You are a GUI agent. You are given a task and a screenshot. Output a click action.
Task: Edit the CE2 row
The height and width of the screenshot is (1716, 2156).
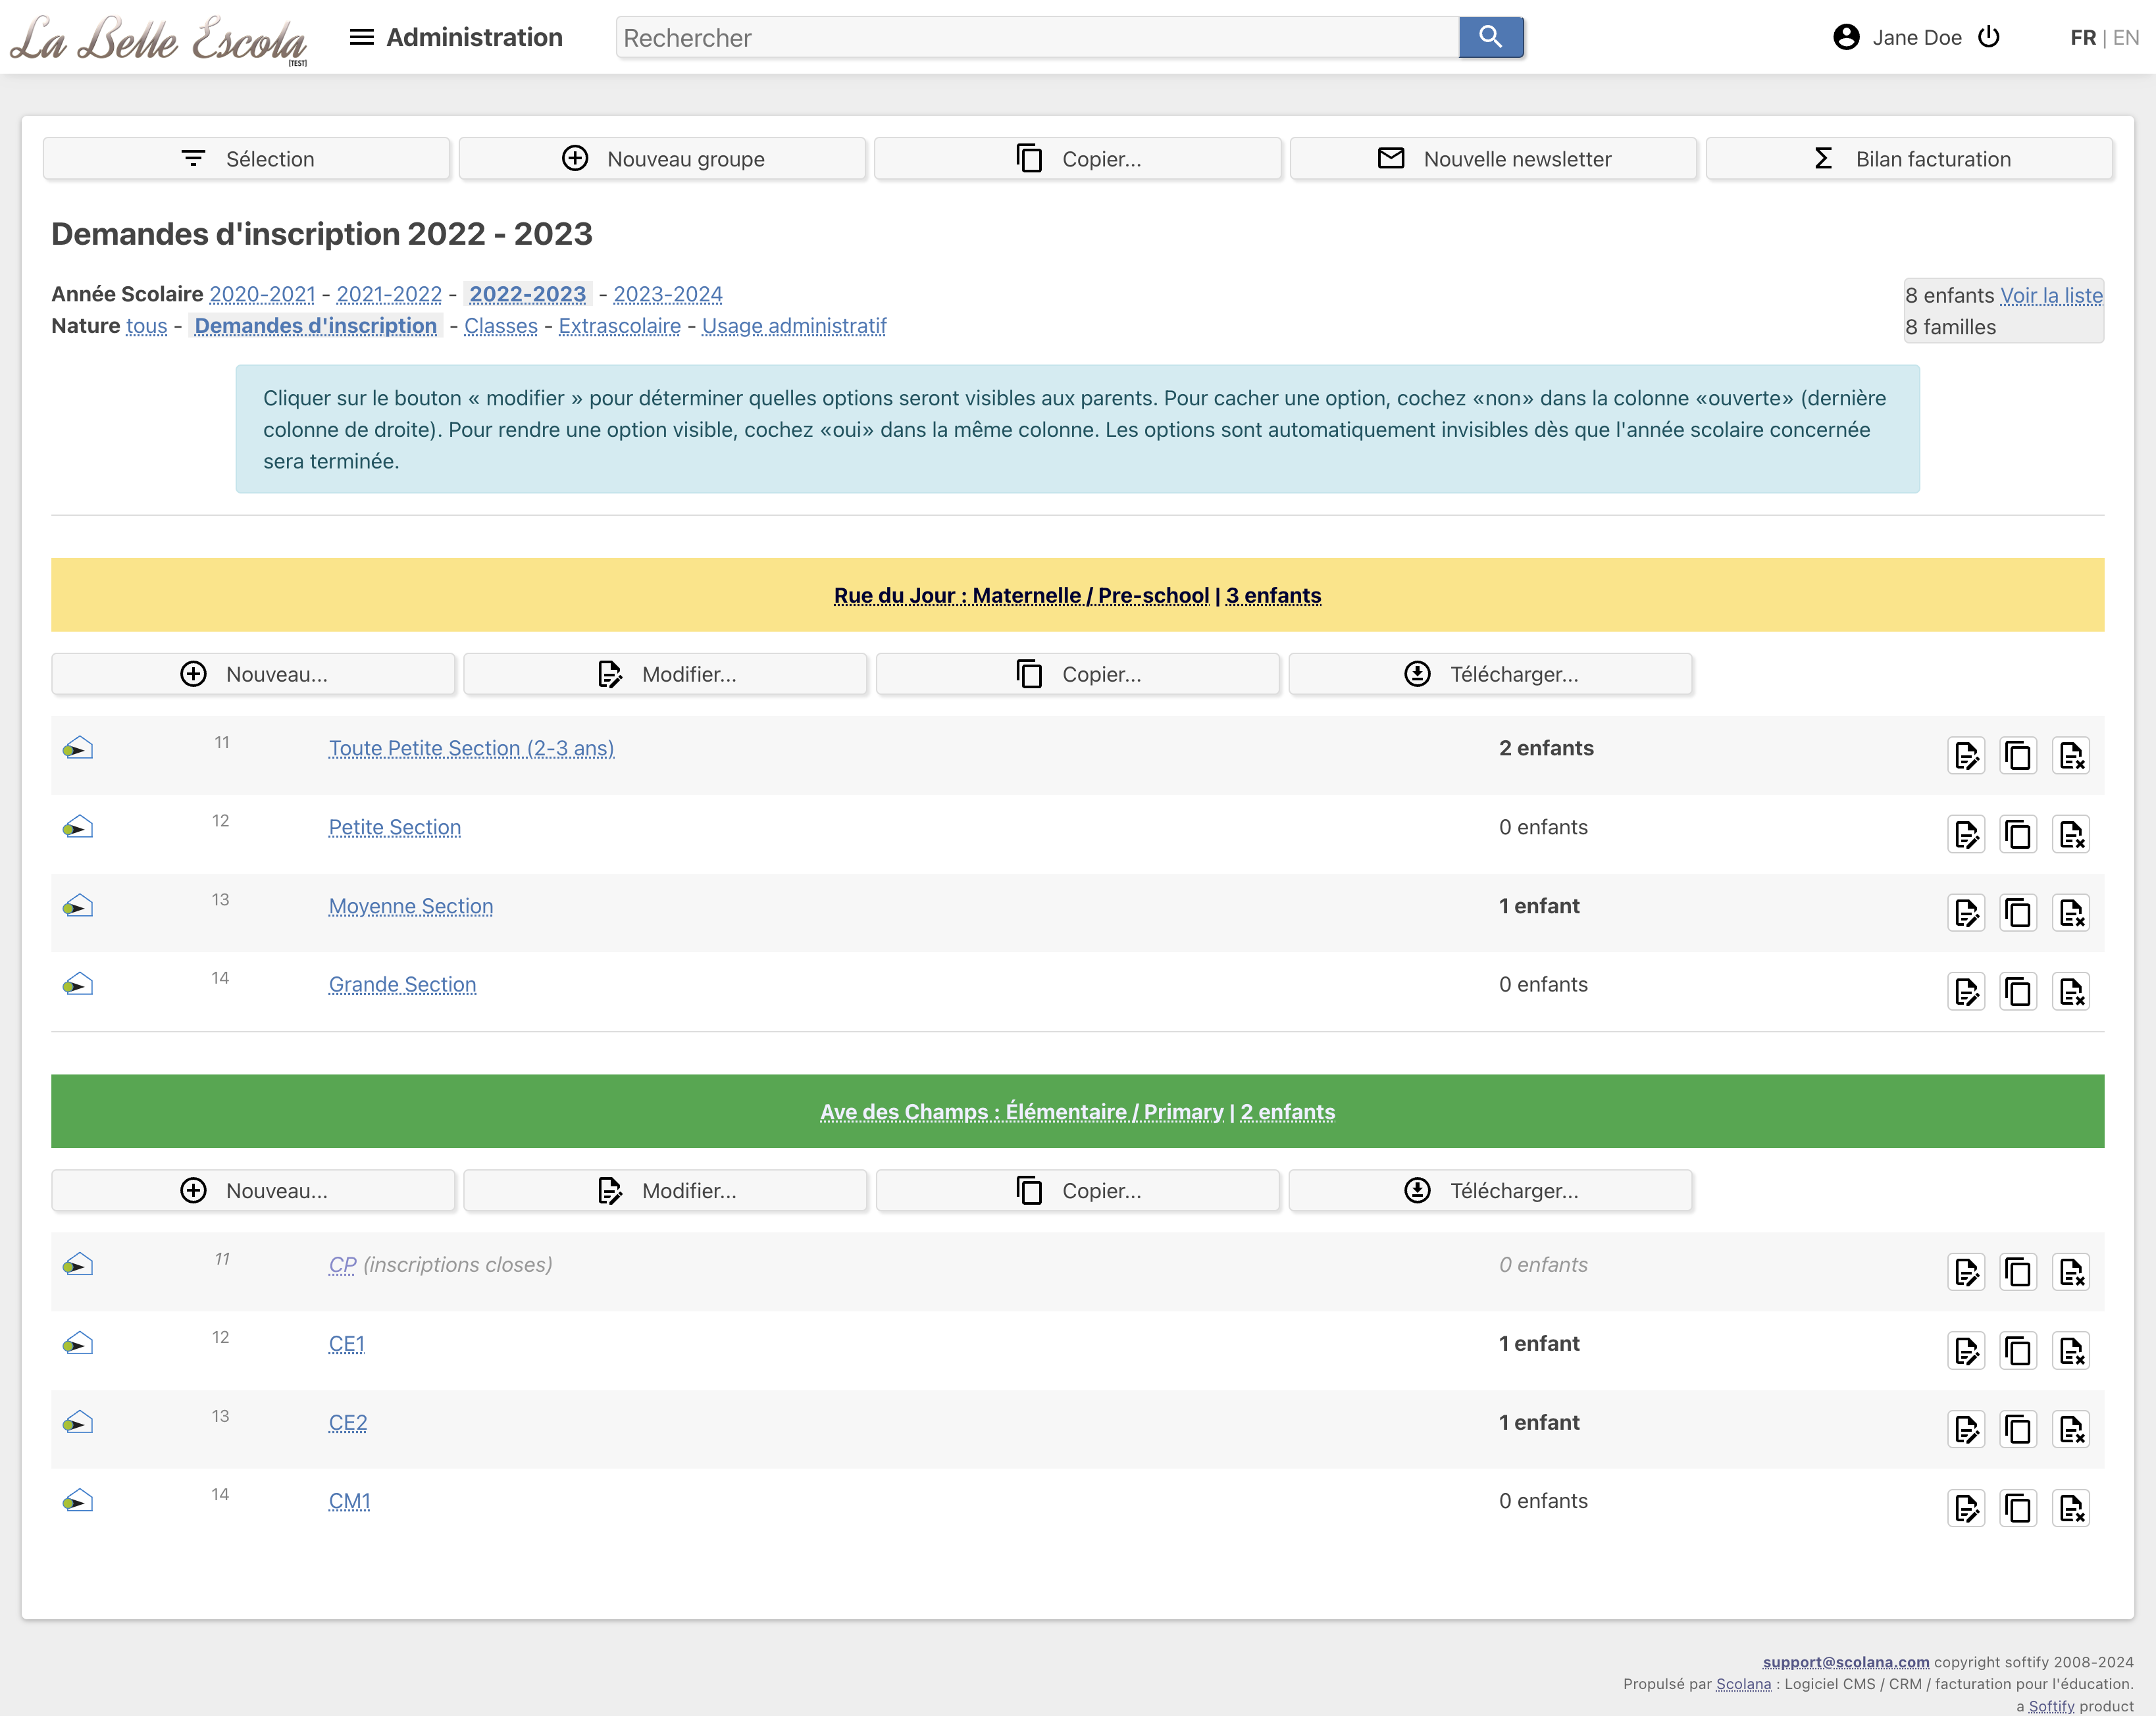1966,1429
